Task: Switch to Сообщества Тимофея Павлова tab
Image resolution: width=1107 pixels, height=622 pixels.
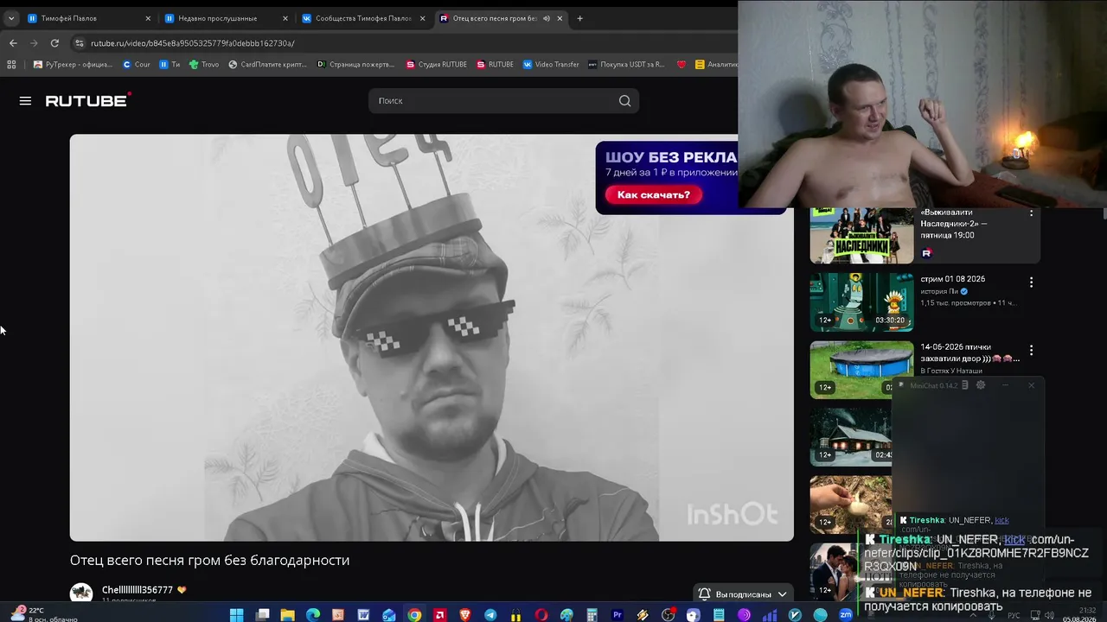Action: point(363,18)
